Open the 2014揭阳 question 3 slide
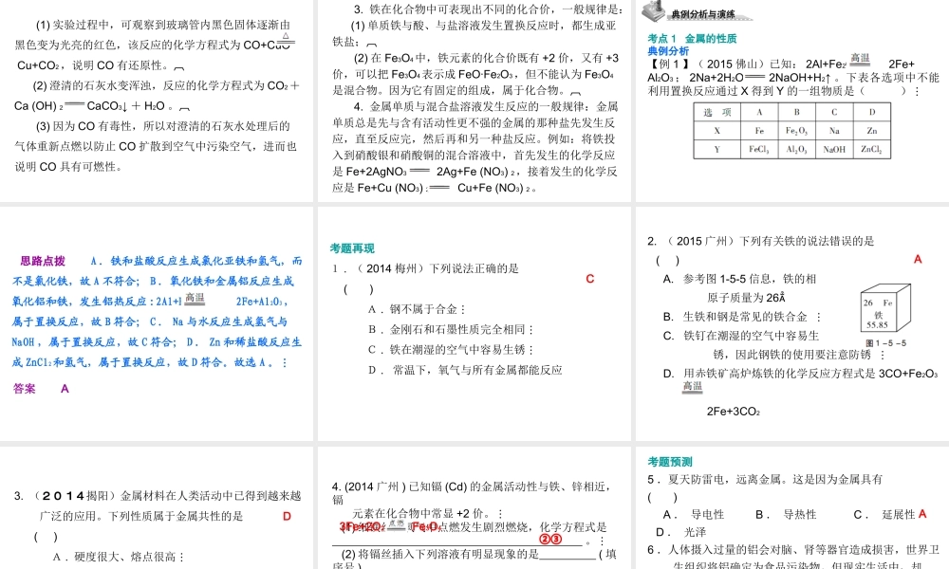 (x=157, y=508)
